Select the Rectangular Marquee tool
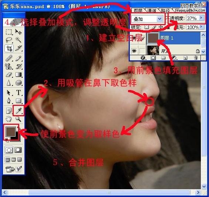This screenshot has height=197, width=209. click(9, 32)
